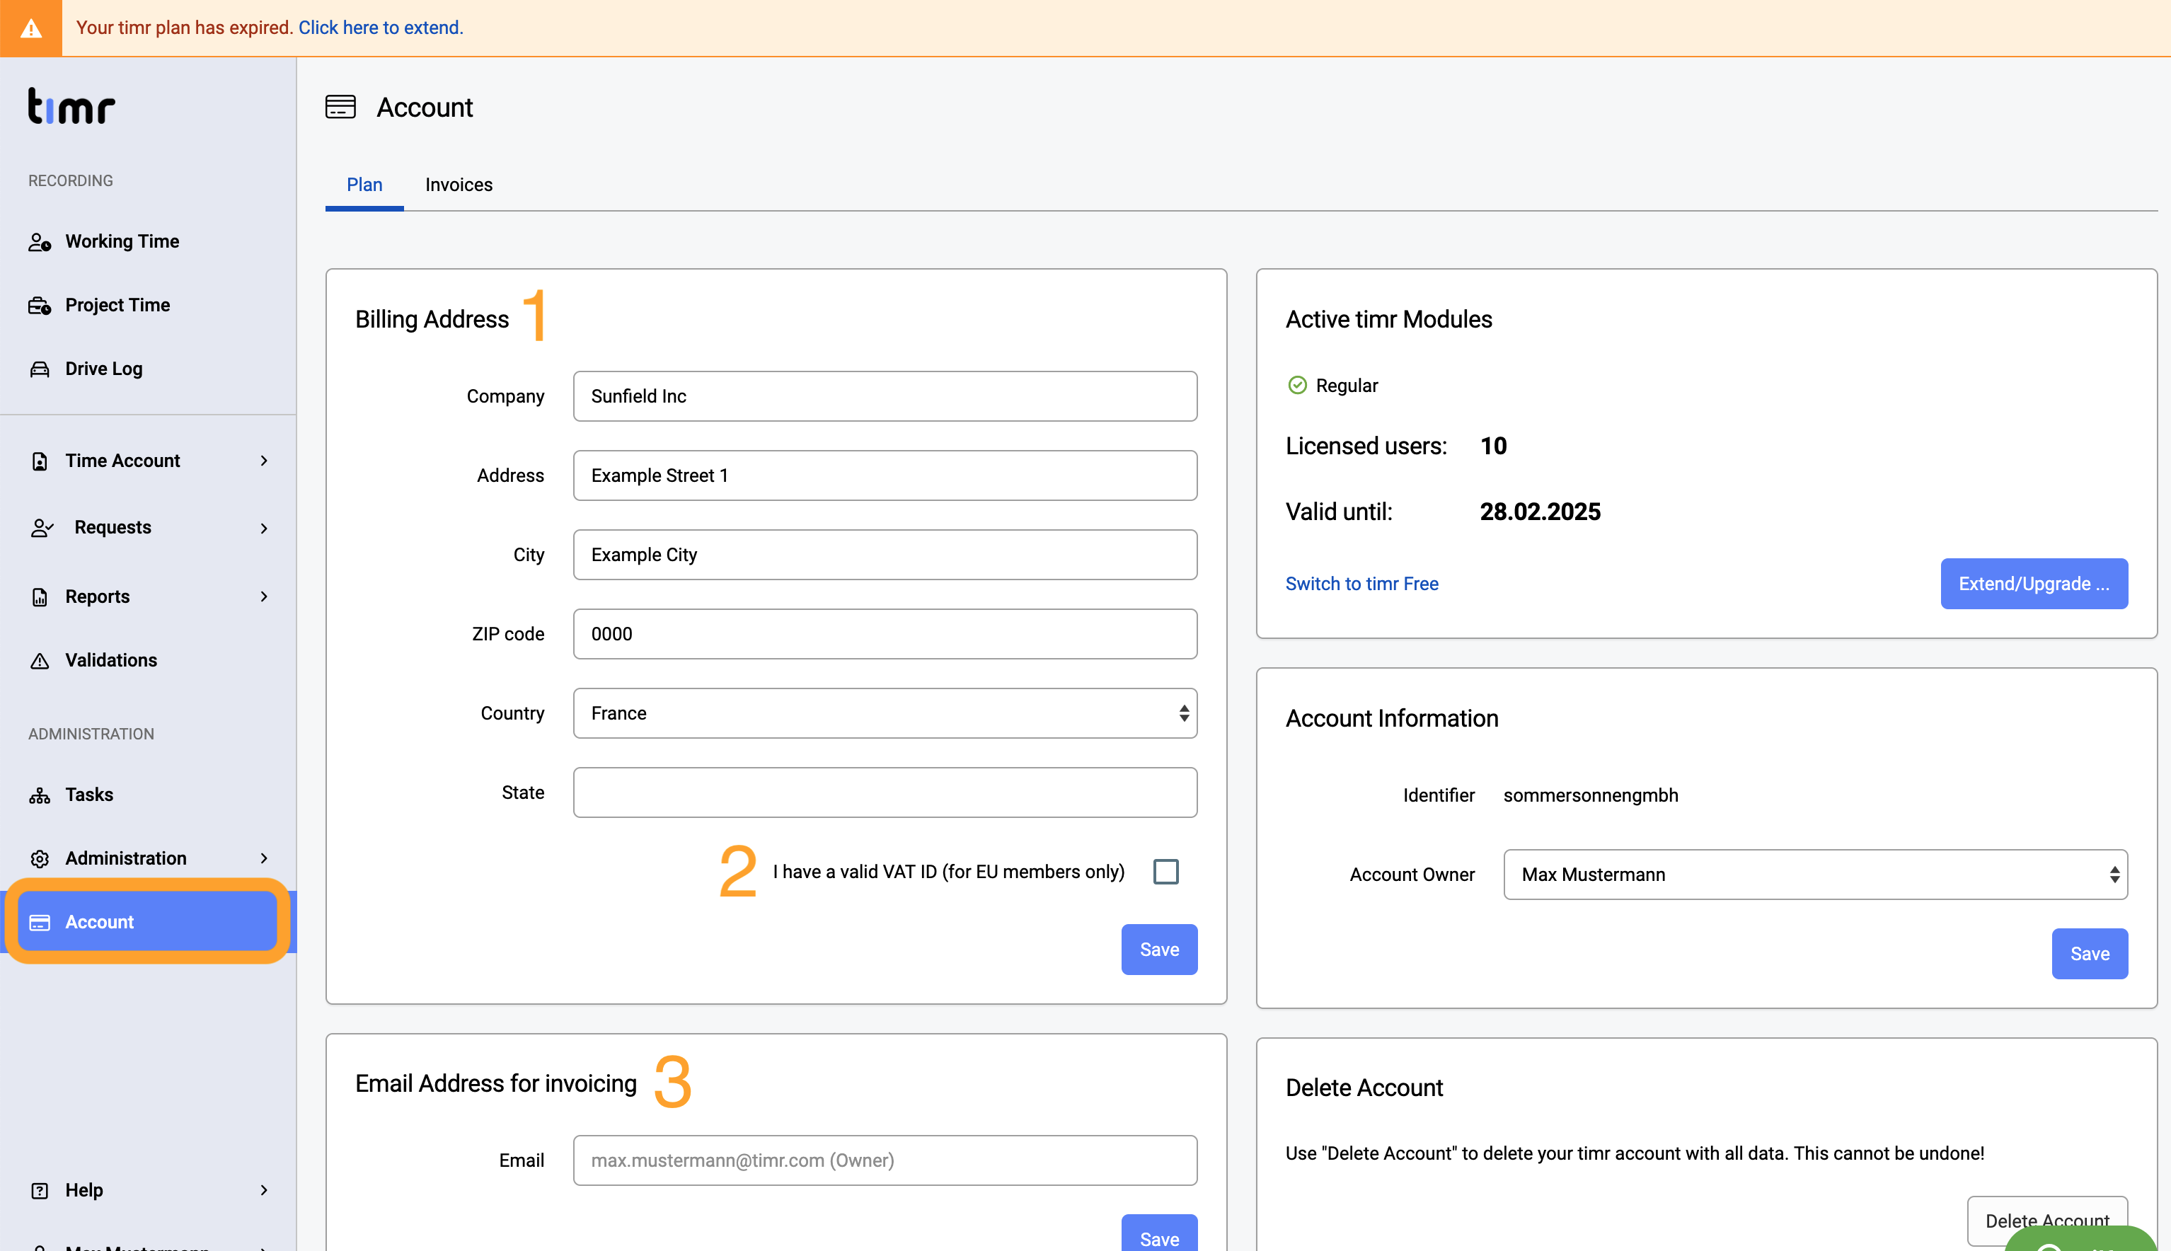Screen dimensions: 2171x1251
Task: Click the Account card icon in sidebar
Action: click(x=40, y=922)
